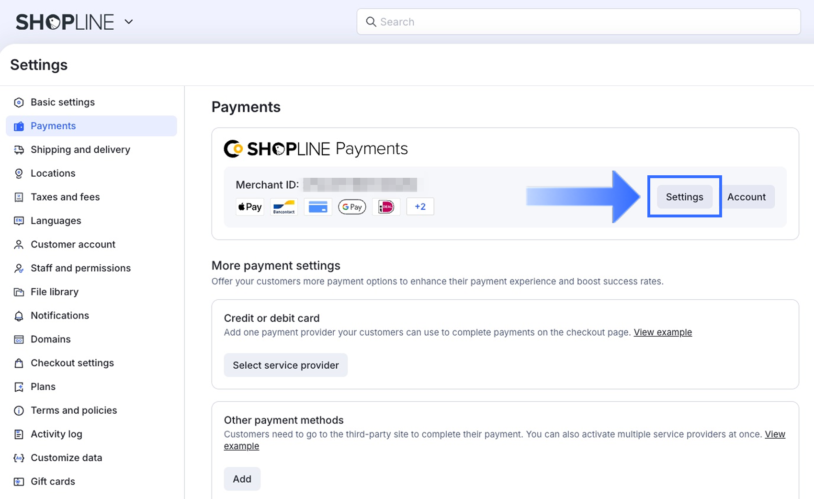Expand the +2 more payment methods badge

click(x=420, y=207)
